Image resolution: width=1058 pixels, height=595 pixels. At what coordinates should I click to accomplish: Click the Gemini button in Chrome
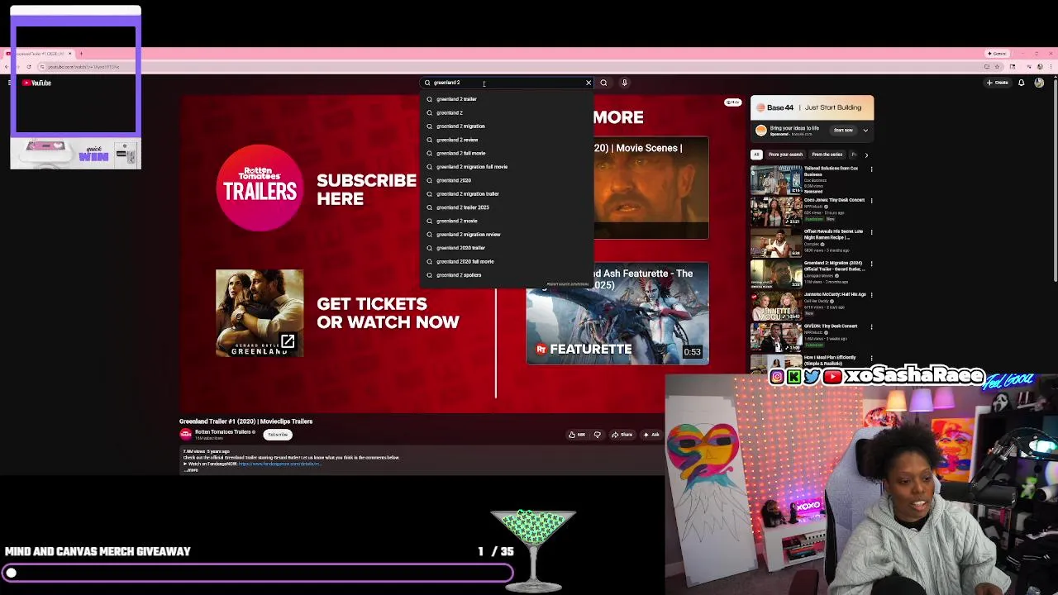pyautogui.click(x=999, y=54)
